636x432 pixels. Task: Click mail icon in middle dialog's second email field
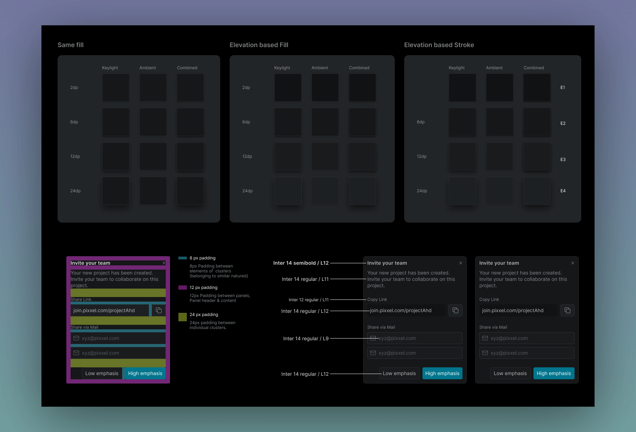[373, 353]
